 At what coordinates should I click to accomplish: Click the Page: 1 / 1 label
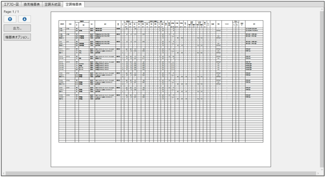coord(11,12)
